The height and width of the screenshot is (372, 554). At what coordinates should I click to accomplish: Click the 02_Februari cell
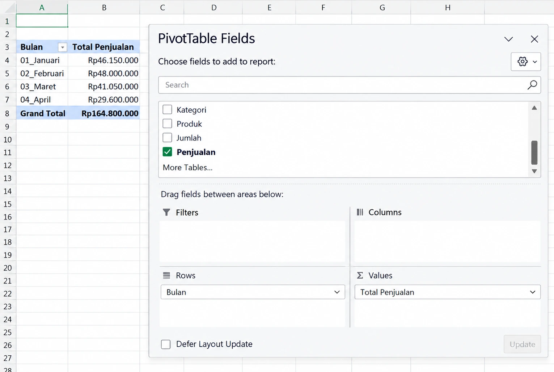pos(42,73)
